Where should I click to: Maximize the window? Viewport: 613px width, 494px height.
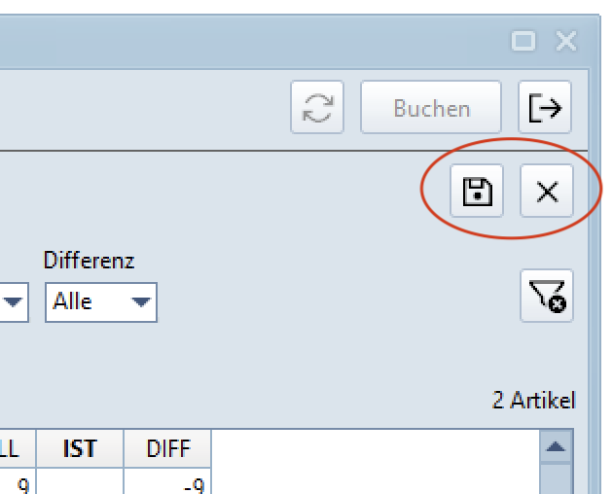523,41
